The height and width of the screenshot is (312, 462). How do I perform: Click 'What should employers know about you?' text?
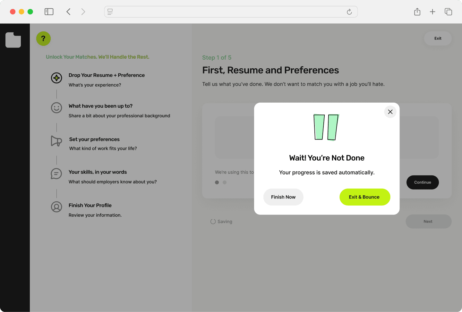pos(113,182)
